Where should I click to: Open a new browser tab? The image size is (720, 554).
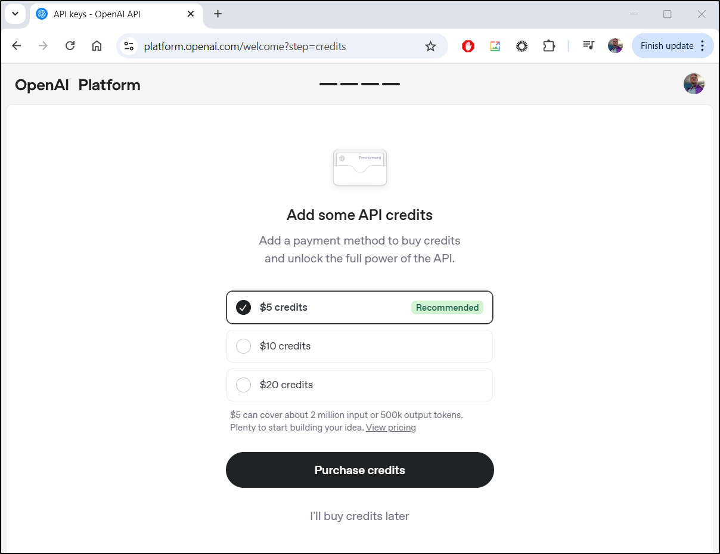pos(218,14)
